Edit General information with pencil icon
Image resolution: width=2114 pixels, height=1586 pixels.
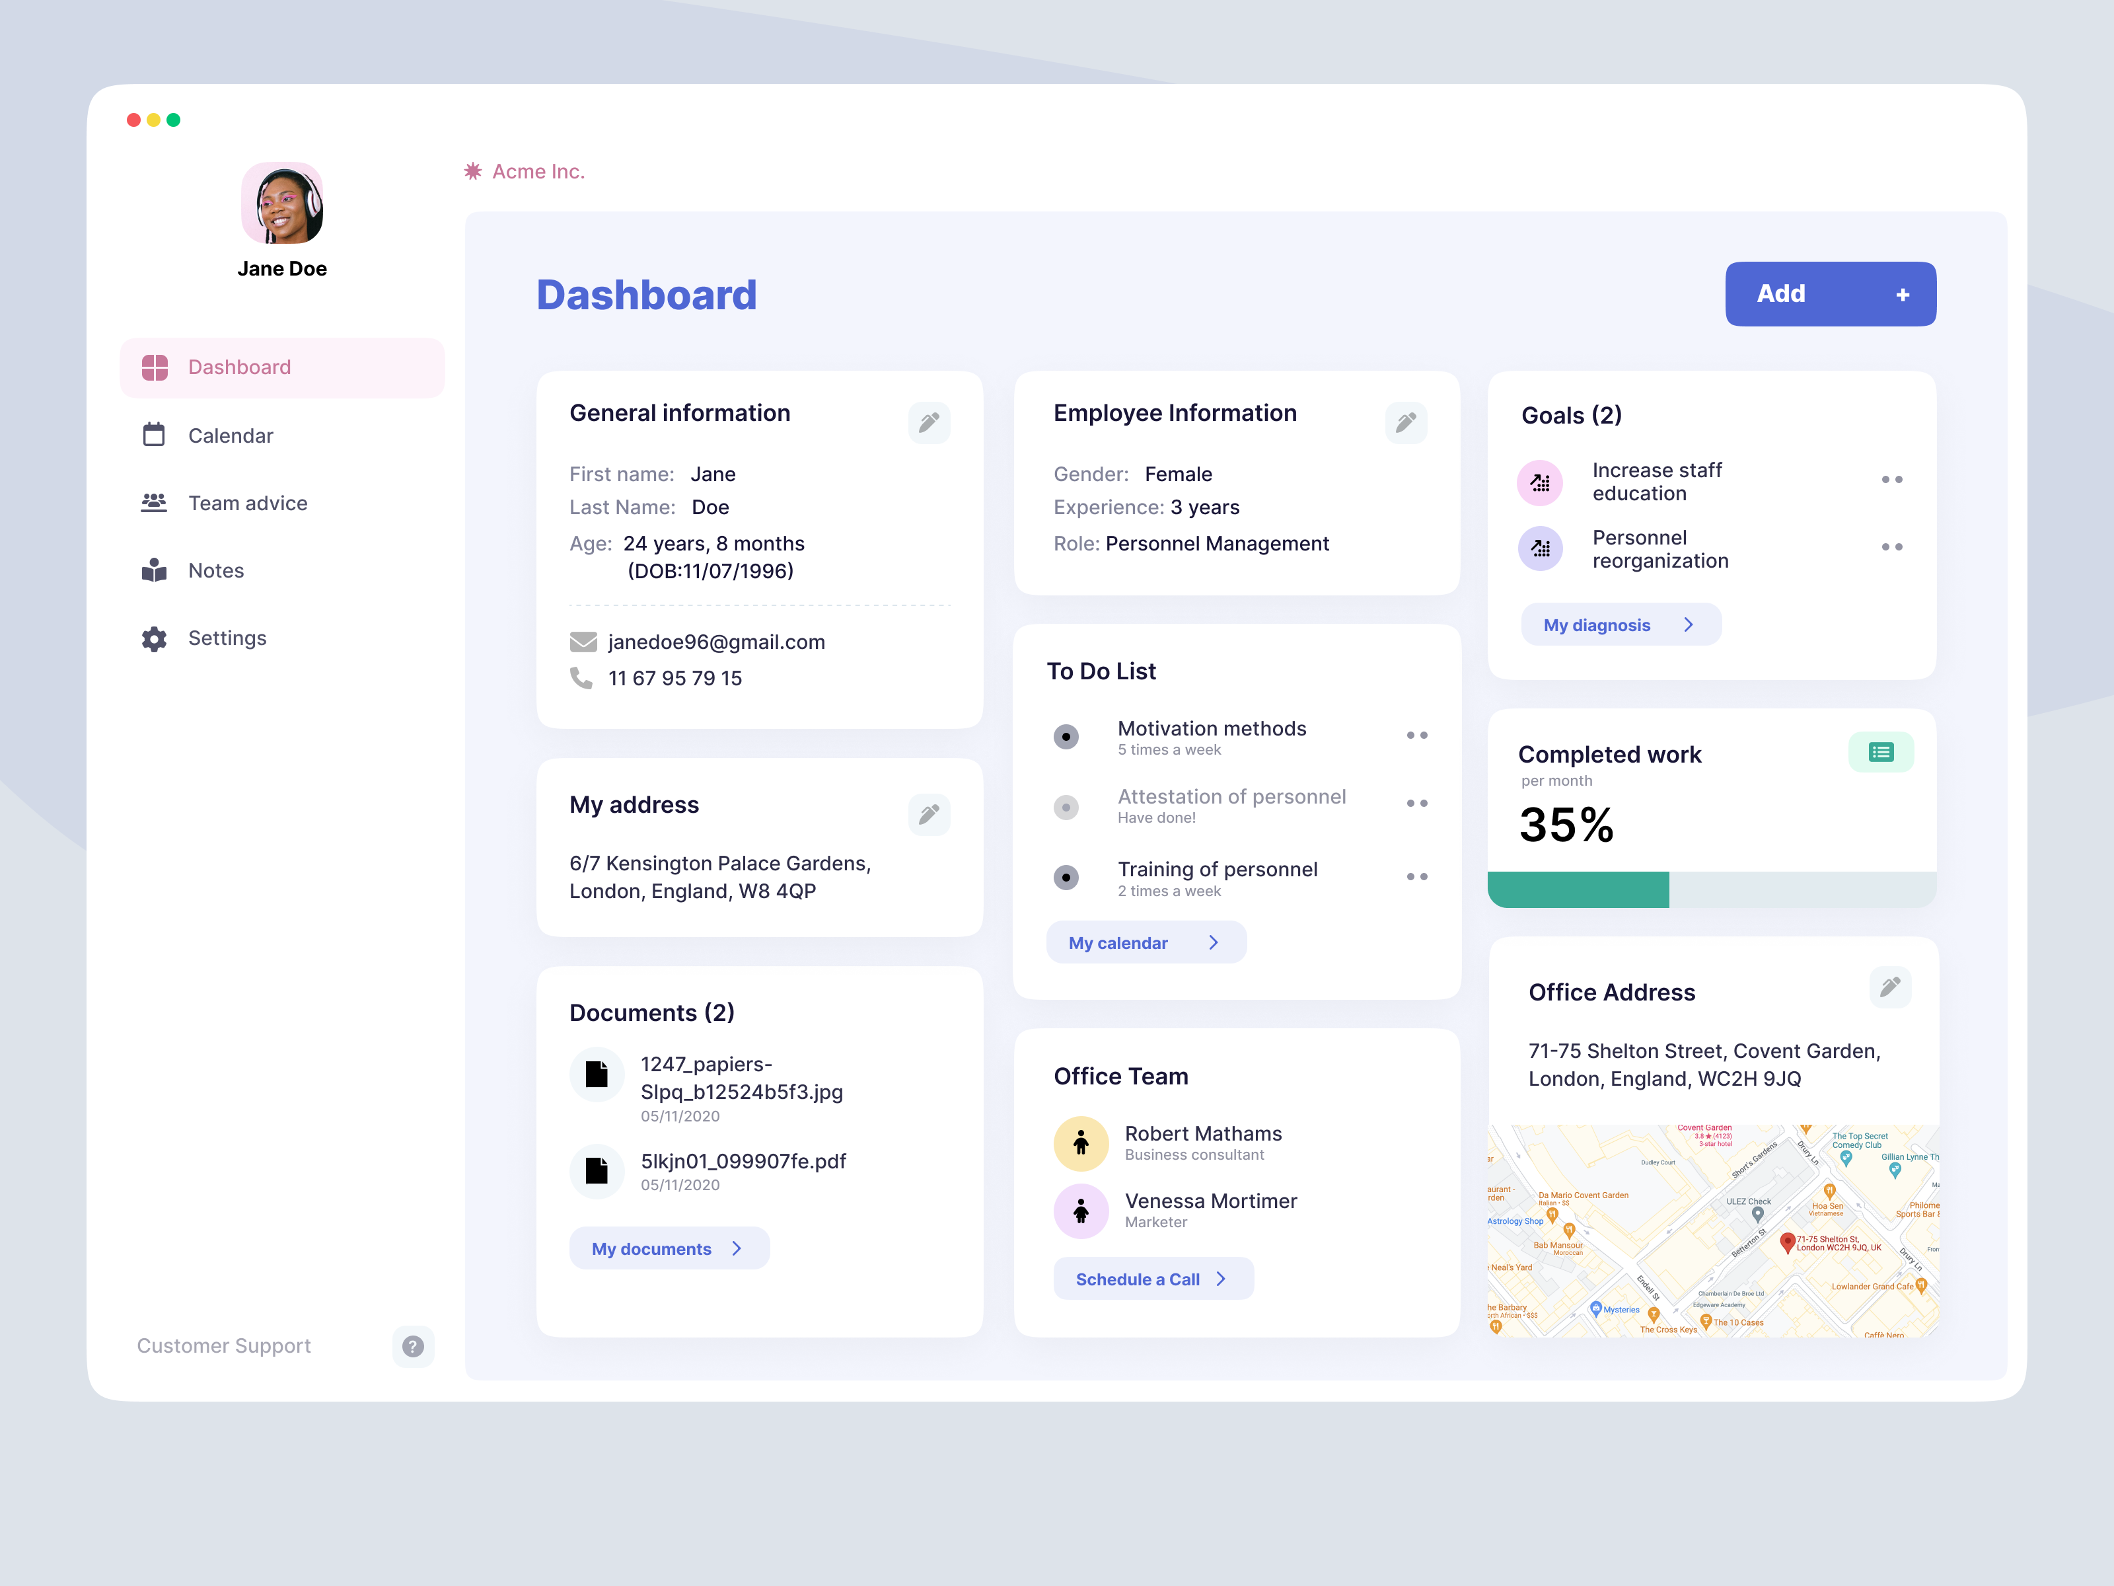(928, 422)
